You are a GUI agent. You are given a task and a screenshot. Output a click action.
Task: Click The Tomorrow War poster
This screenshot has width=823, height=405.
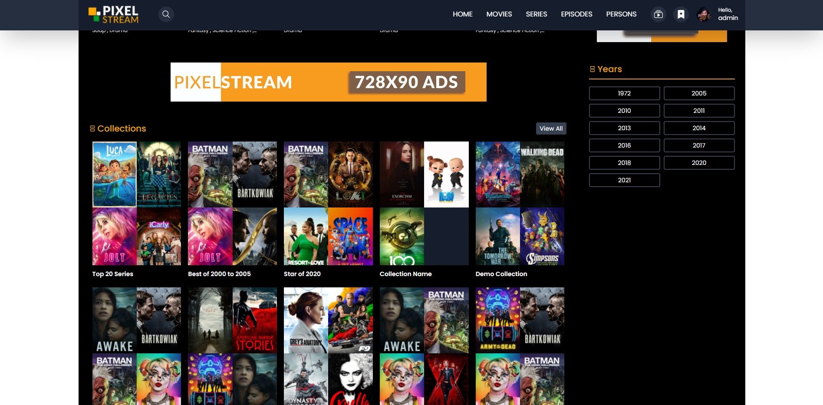(498, 236)
